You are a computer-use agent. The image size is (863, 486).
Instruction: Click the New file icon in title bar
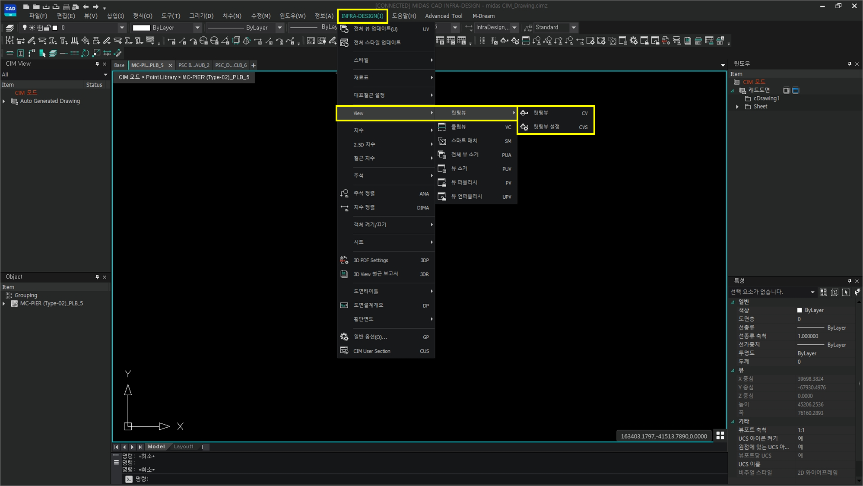[26, 6]
